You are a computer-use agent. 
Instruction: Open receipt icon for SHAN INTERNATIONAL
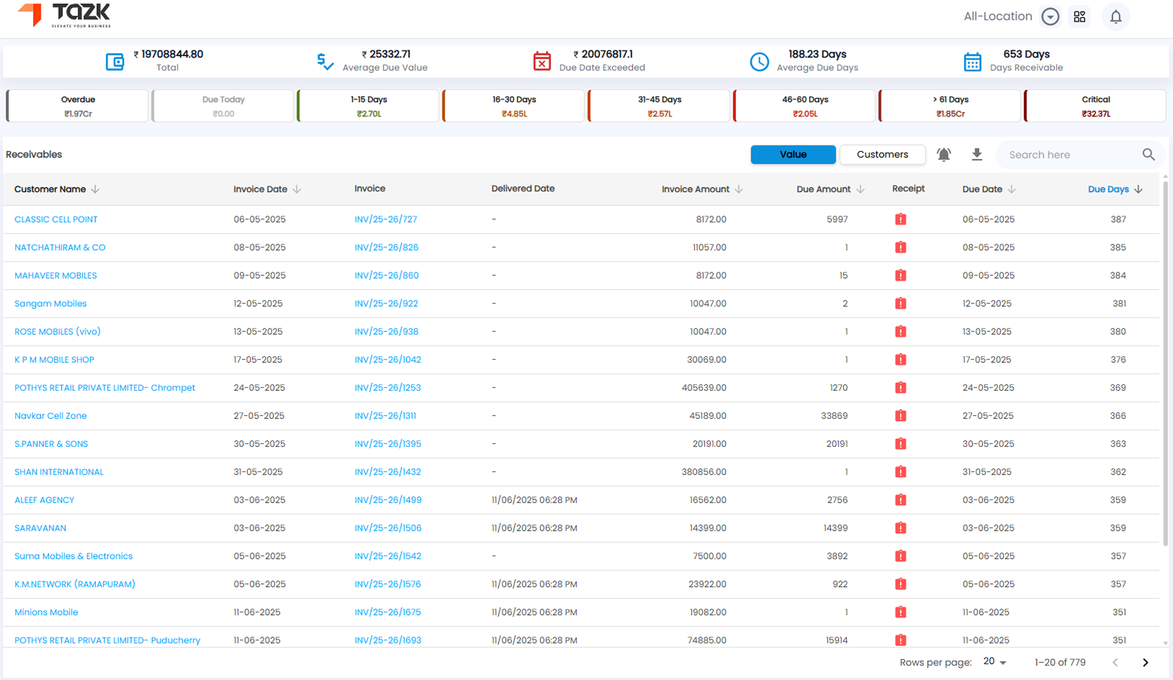(x=900, y=472)
